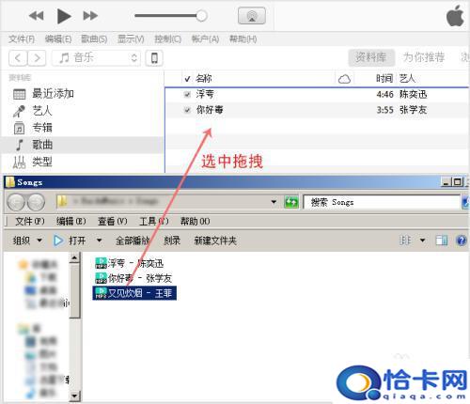The width and height of the screenshot is (470, 404).
Task: Click the rewind button in iTunes
Action: tap(36, 16)
